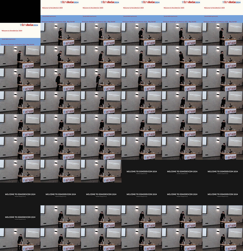The image size is (243, 251).
Task: Select the final thumbnail of the contact sheet
Action: (223, 240)
